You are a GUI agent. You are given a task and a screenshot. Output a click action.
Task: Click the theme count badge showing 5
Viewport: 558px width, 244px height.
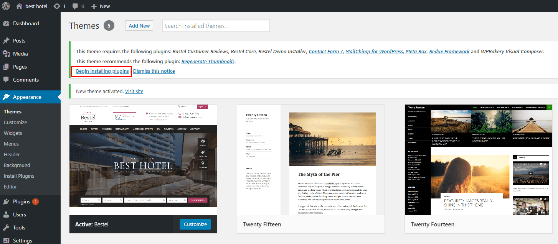tap(109, 26)
